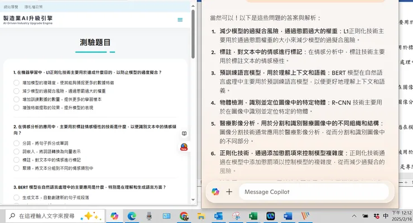Click Copilot answer 6 正則化技術

[302, 162]
